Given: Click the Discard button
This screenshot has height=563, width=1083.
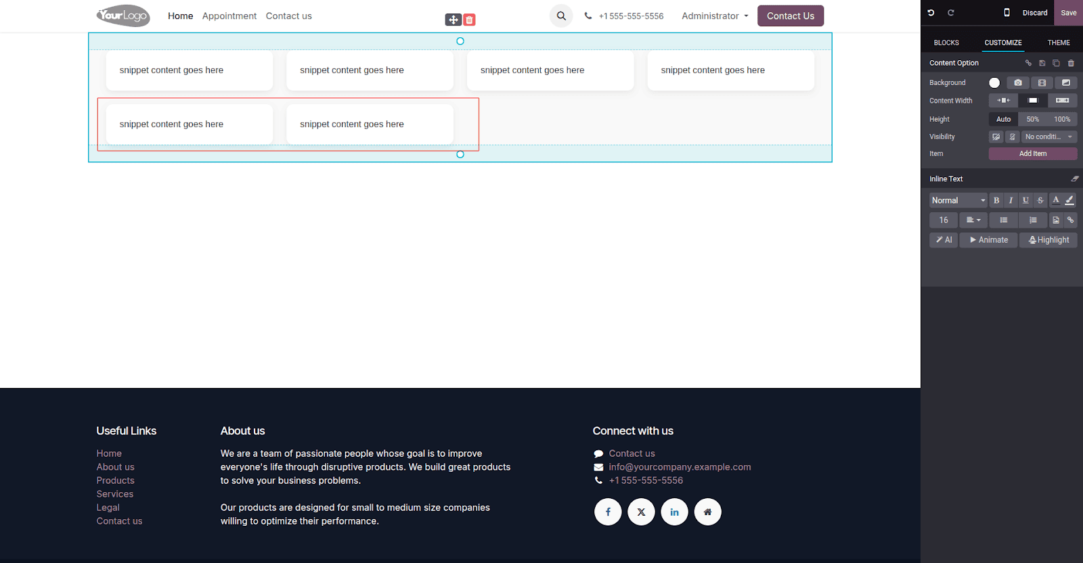Looking at the screenshot, I should tap(1035, 13).
